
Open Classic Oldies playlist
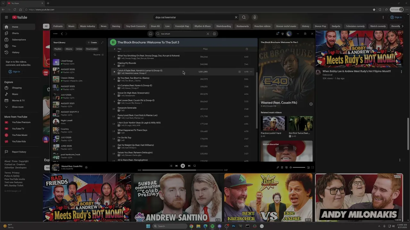click(x=78, y=79)
